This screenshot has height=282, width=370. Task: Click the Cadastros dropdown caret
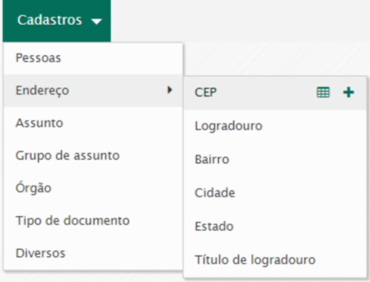[x=96, y=22]
